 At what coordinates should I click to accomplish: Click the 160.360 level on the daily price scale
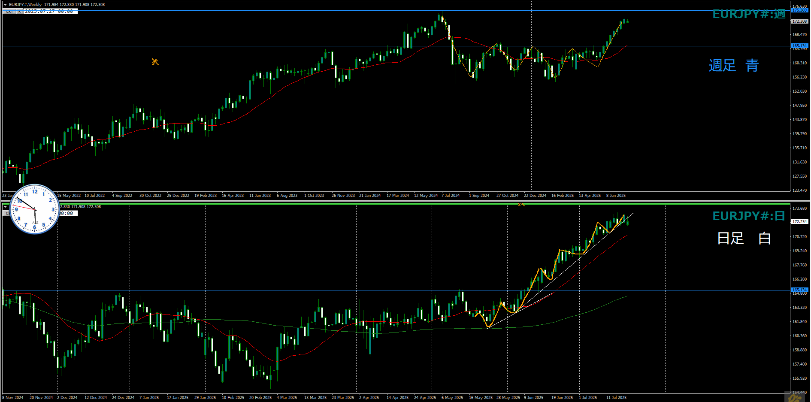point(799,336)
